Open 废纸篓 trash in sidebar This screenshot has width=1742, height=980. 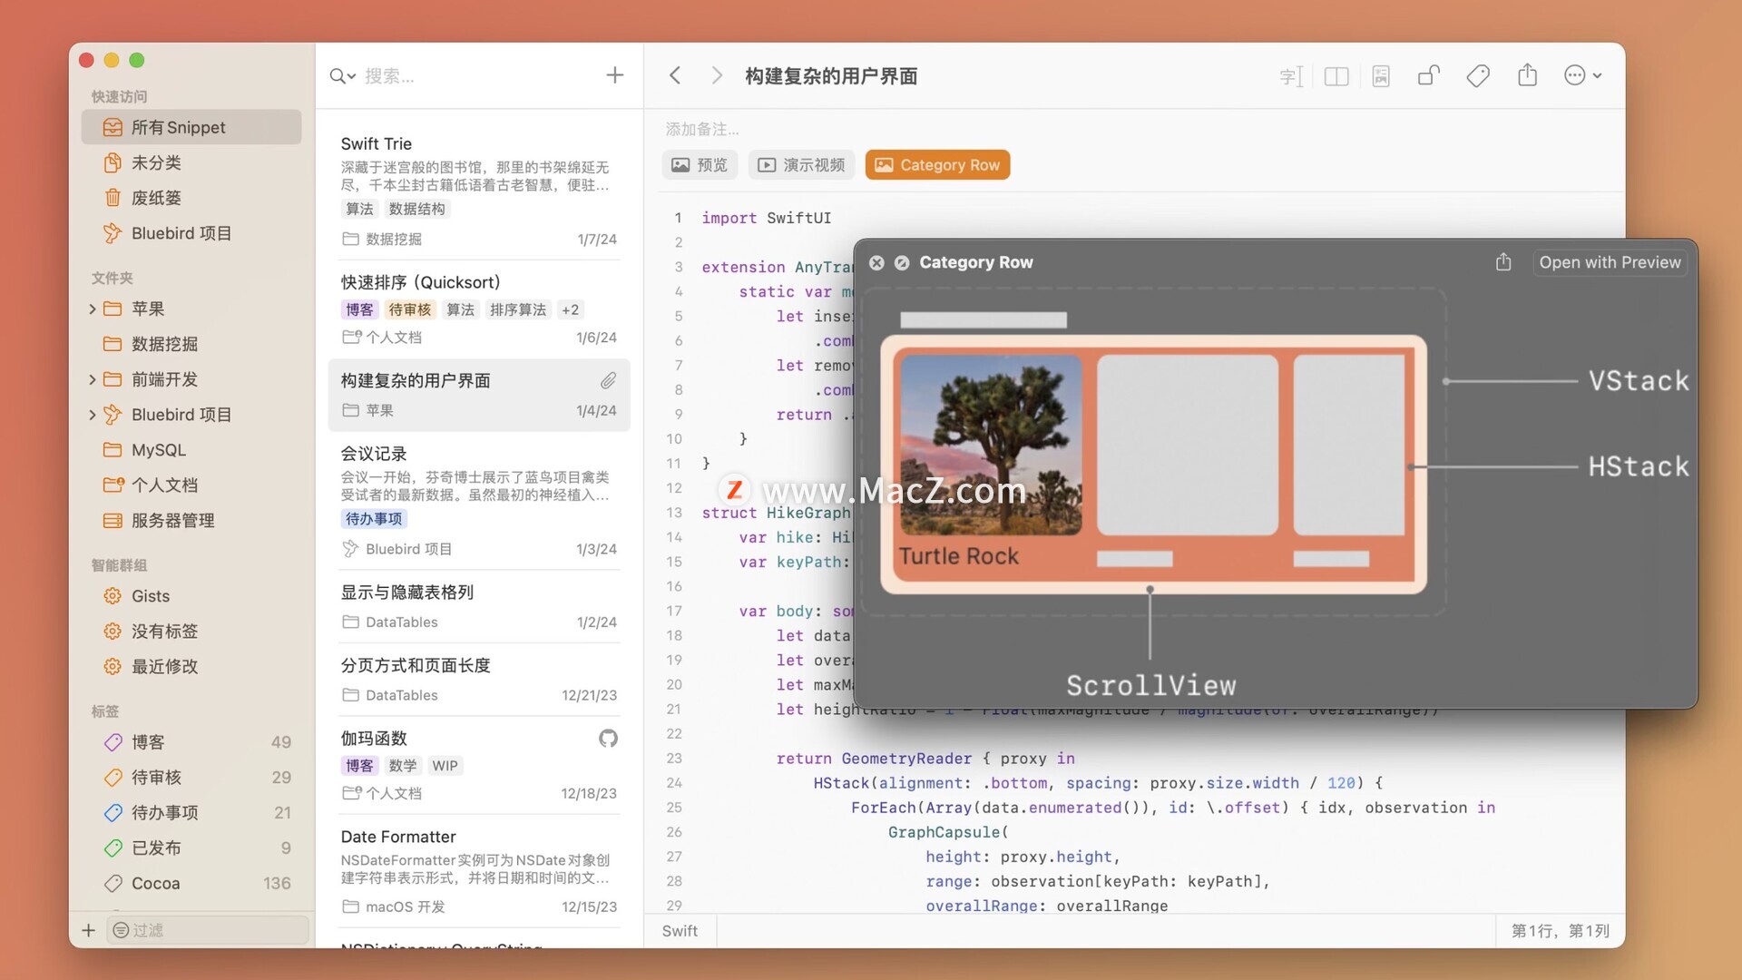[x=191, y=198]
